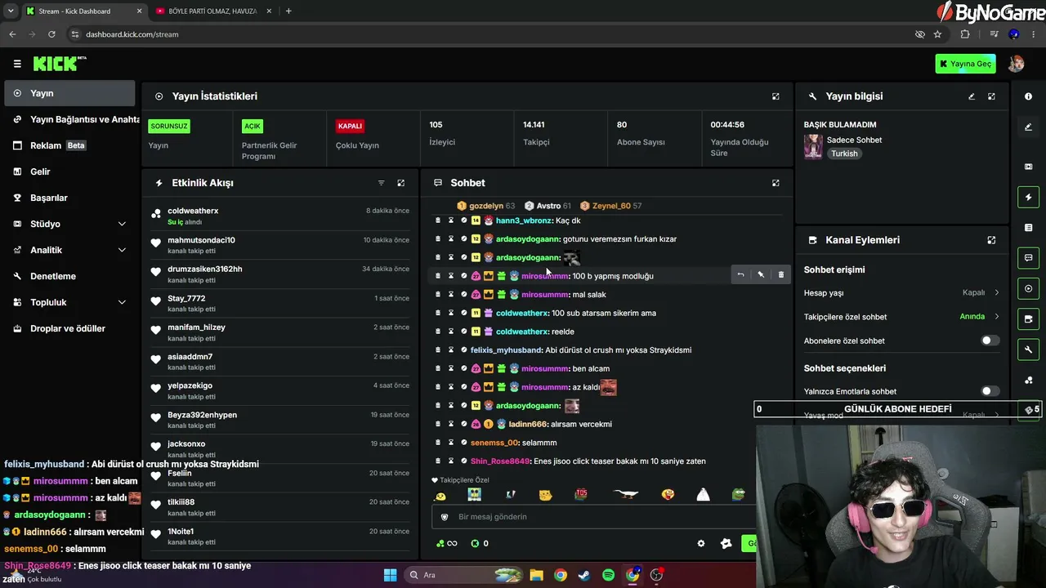The height and width of the screenshot is (588, 1046).
Task: Delete the '100 b yapmış modluğu' message
Action: click(x=780, y=275)
